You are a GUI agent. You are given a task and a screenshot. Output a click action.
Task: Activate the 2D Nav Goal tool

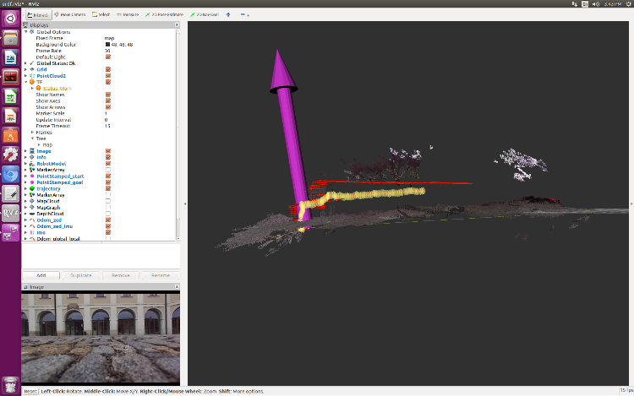click(x=204, y=14)
